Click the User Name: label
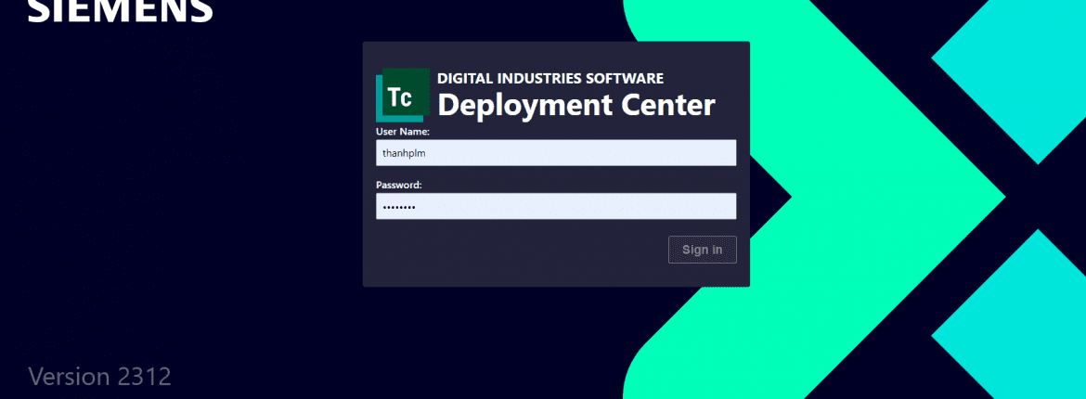The height and width of the screenshot is (399, 1086). point(403,132)
